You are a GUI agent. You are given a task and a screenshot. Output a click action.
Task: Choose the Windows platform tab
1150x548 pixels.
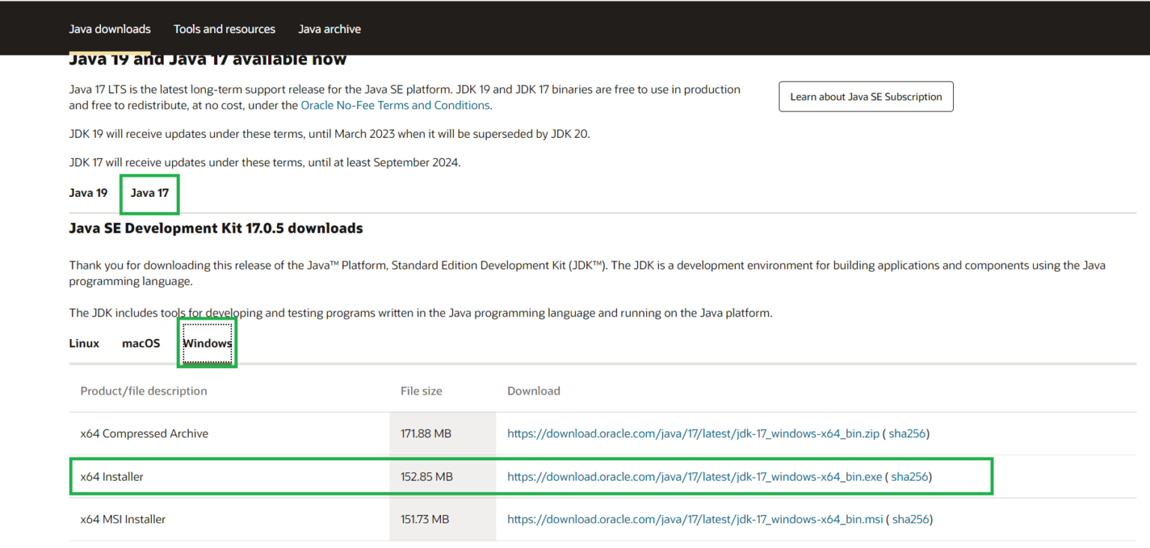point(207,344)
